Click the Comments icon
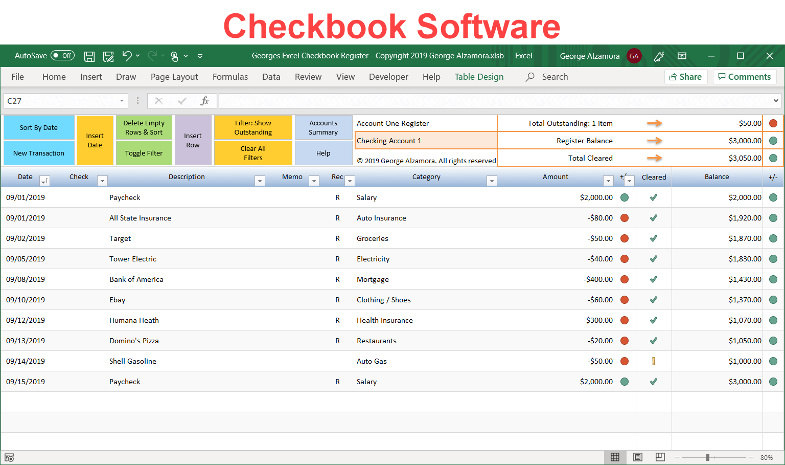This screenshot has width=785, height=465. pos(745,77)
